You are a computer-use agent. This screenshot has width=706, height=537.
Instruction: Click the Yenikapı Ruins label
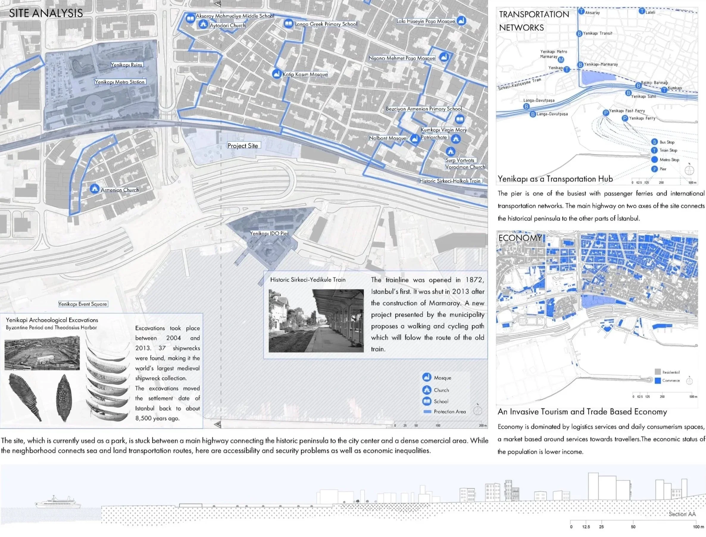[126, 65]
